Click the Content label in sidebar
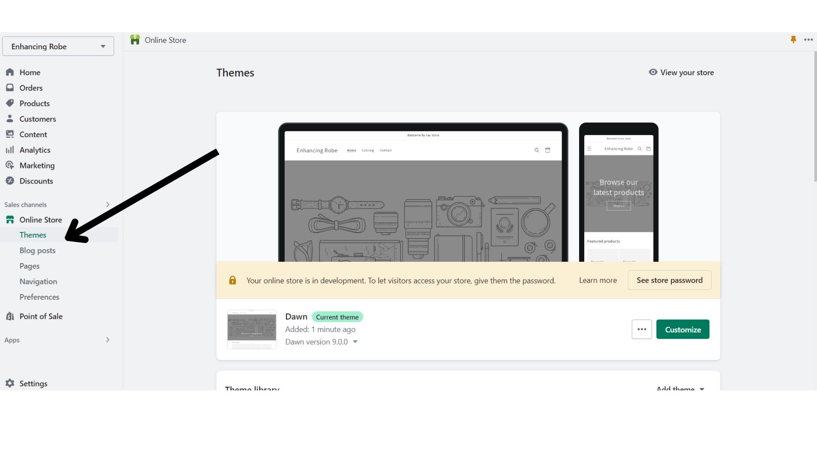 coord(33,134)
